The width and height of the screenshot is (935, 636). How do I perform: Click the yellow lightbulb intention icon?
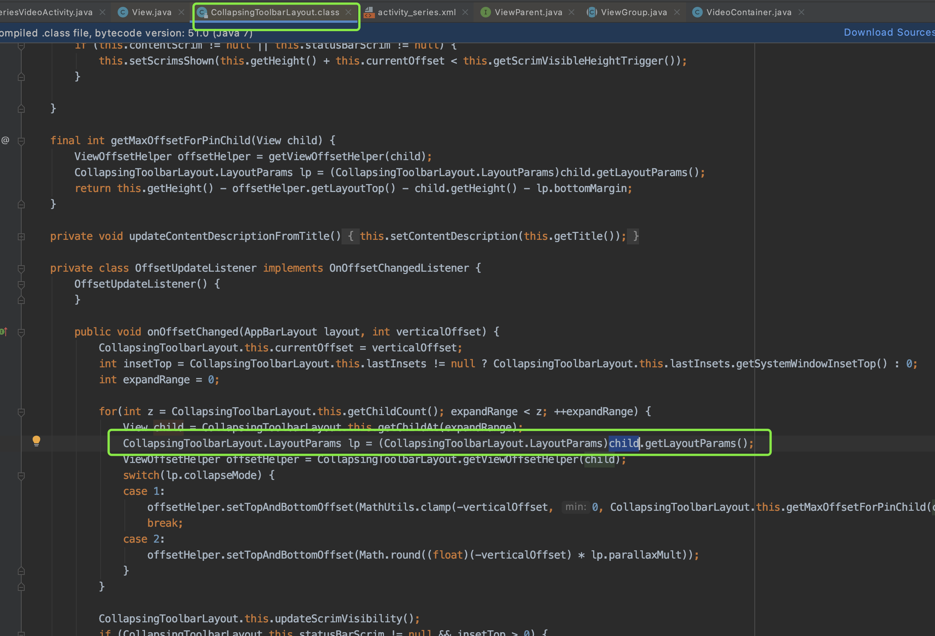click(x=36, y=441)
